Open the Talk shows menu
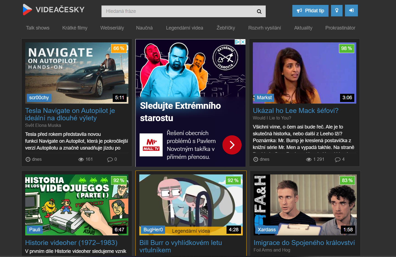 tap(38, 28)
